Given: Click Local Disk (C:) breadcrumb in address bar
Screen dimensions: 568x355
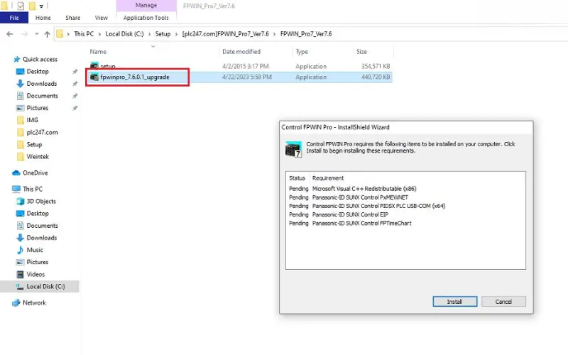Looking at the screenshot, I should click(x=124, y=33).
